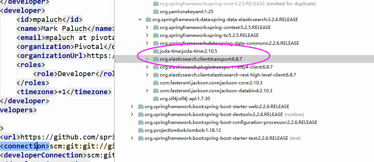Expand the spring-boot-devtools:2.2.6.RELEASE dependency

point(132,115)
